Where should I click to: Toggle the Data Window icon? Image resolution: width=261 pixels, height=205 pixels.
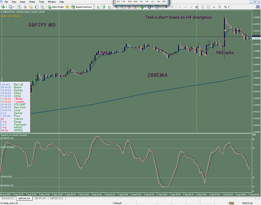pos(25,7)
